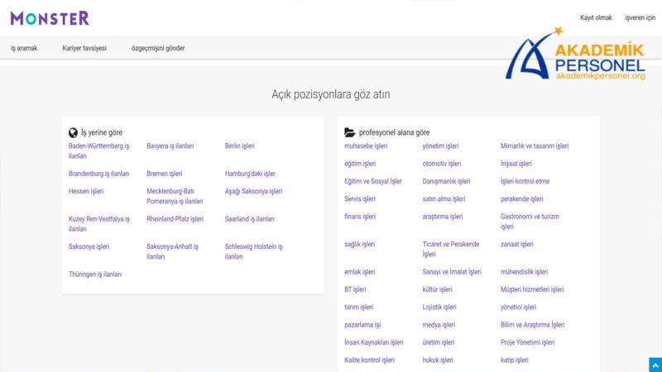Screen dimensions: 662x372
Task: Open the iş aramak menu item
Action: click(x=24, y=48)
